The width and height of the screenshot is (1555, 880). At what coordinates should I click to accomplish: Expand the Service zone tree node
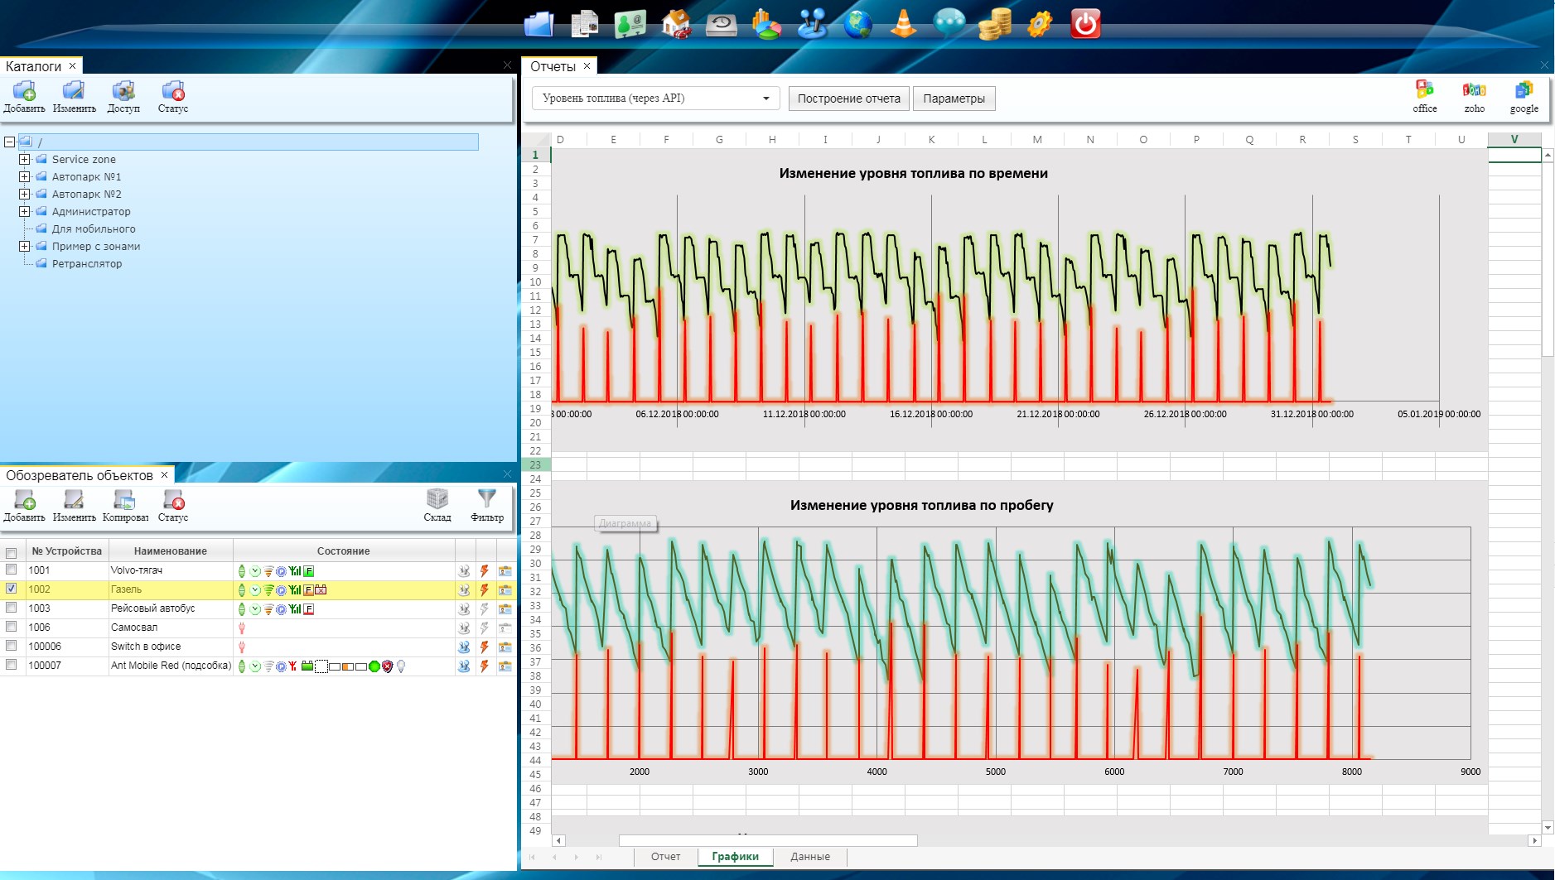25,159
